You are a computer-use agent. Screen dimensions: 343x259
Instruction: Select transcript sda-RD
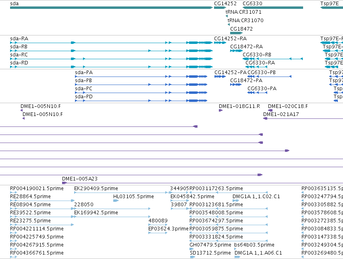(x=111, y=67)
